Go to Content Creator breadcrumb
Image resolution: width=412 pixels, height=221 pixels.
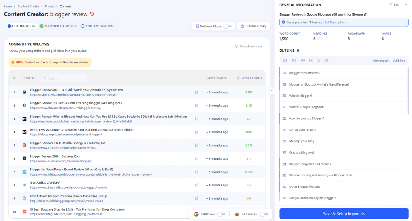coord(29,6)
